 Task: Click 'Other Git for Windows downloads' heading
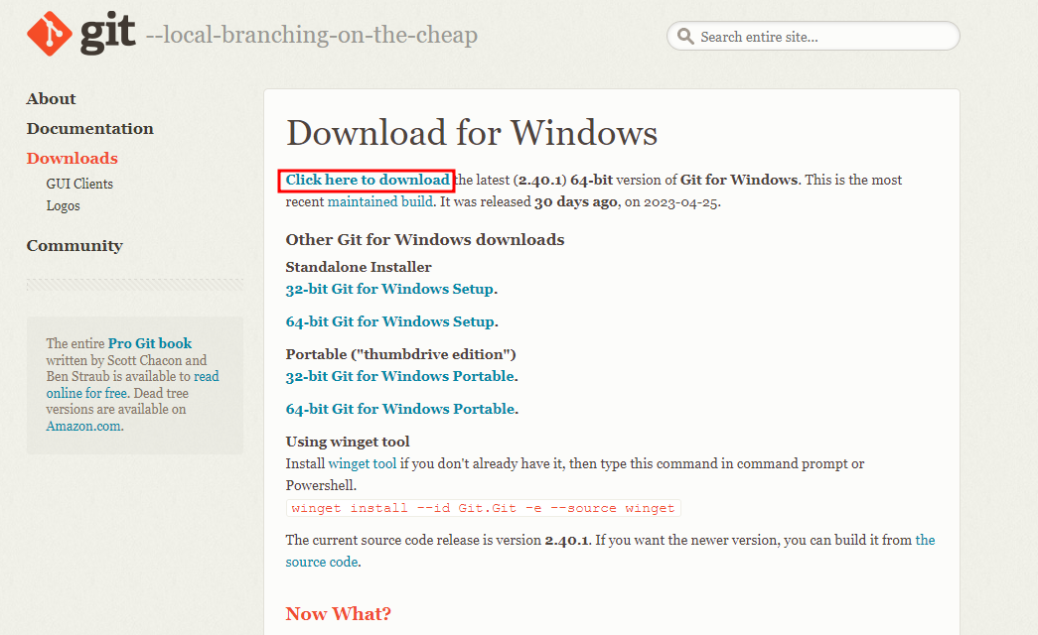[425, 239]
